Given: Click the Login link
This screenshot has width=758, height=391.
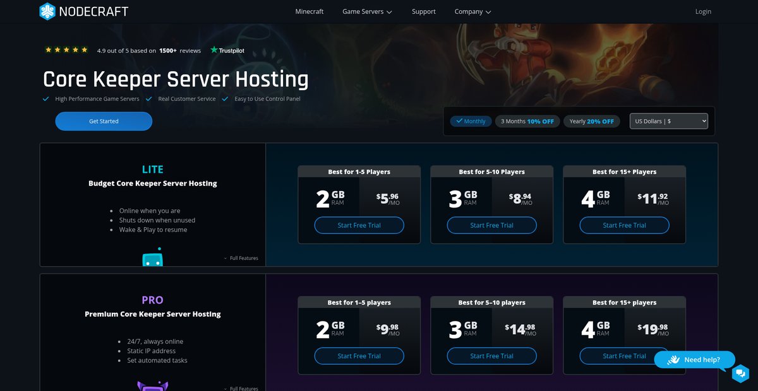Looking at the screenshot, I should click(x=703, y=11).
